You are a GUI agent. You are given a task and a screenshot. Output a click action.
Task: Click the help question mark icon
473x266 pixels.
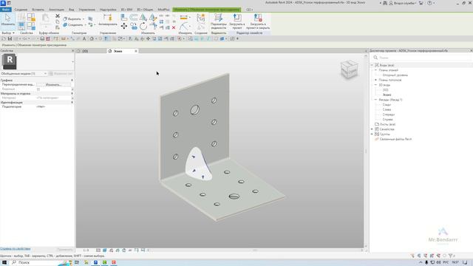pyautogui.click(x=429, y=3)
